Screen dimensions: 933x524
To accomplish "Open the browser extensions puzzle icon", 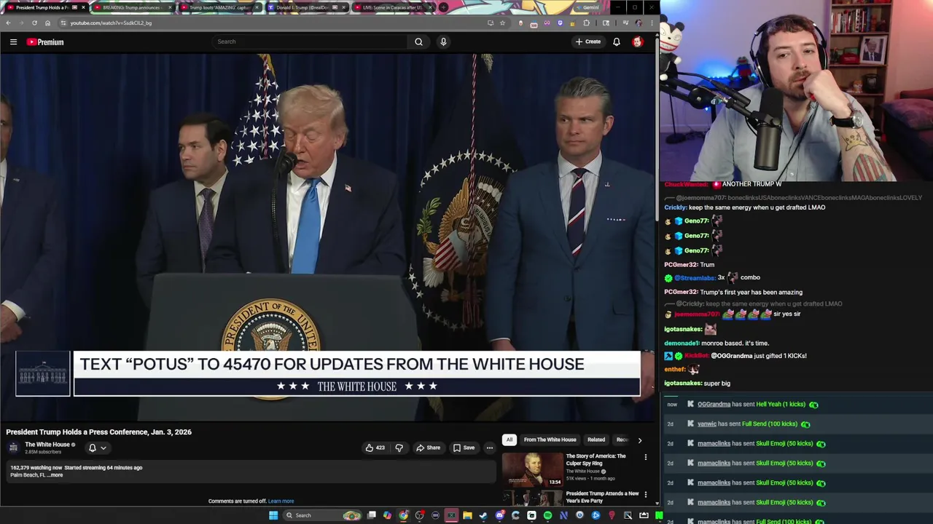I will coord(586,23).
